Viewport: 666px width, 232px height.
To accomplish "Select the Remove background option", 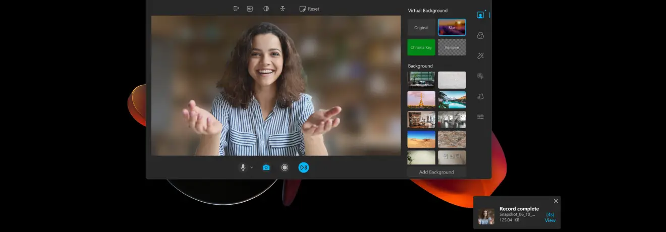I will [x=452, y=47].
